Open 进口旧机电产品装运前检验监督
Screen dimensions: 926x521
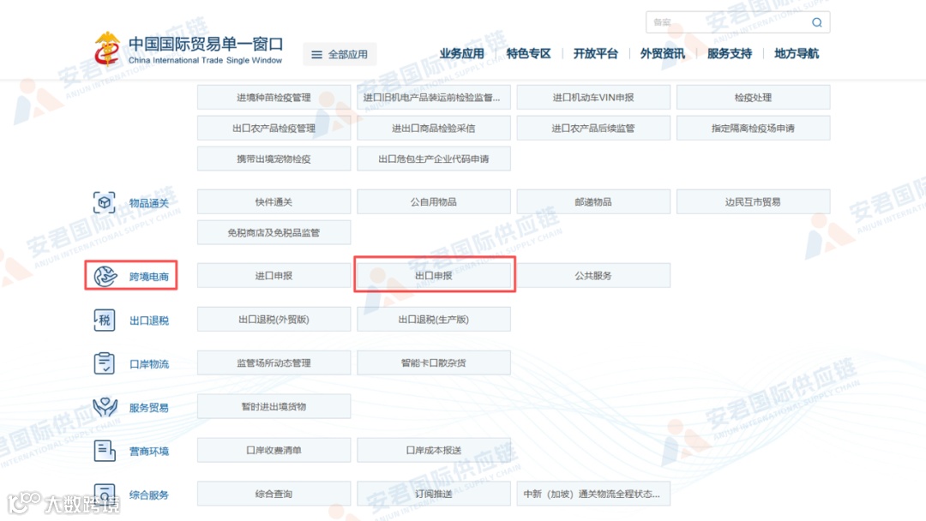pyautogui.click(x=434, y=98)
